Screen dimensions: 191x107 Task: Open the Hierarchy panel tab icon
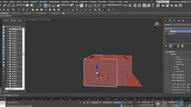tap(174, 21)
